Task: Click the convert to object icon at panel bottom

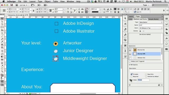Action: [x=159, y=85]
